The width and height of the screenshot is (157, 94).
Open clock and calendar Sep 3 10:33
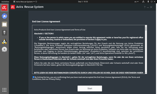(x=83, y=2)
